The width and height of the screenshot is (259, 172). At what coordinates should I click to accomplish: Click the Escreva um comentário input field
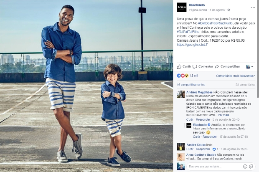215,167
